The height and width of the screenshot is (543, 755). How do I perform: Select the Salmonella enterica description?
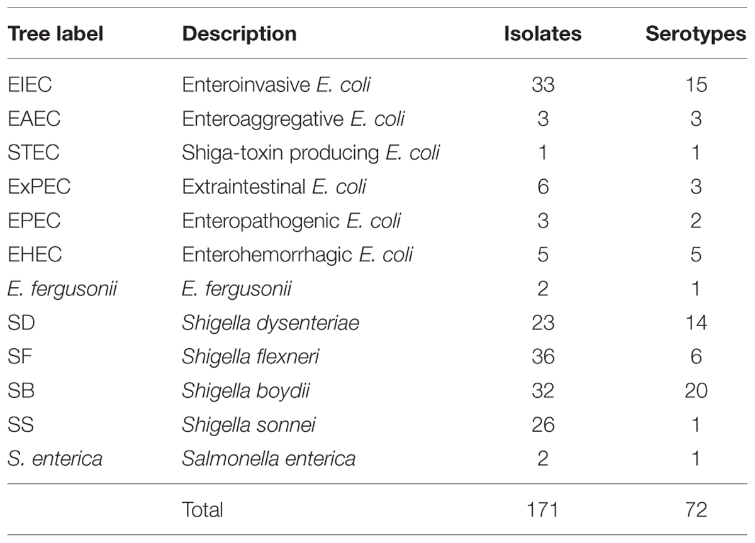coord(269,459)
